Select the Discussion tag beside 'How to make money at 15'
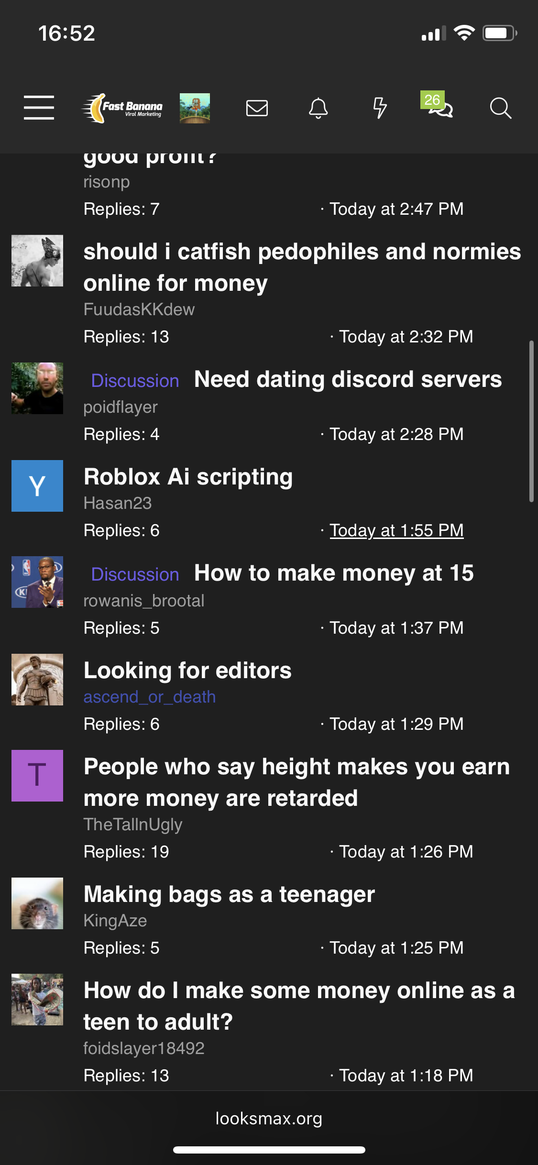The image size is (538, 1165). tap(135, 574)
